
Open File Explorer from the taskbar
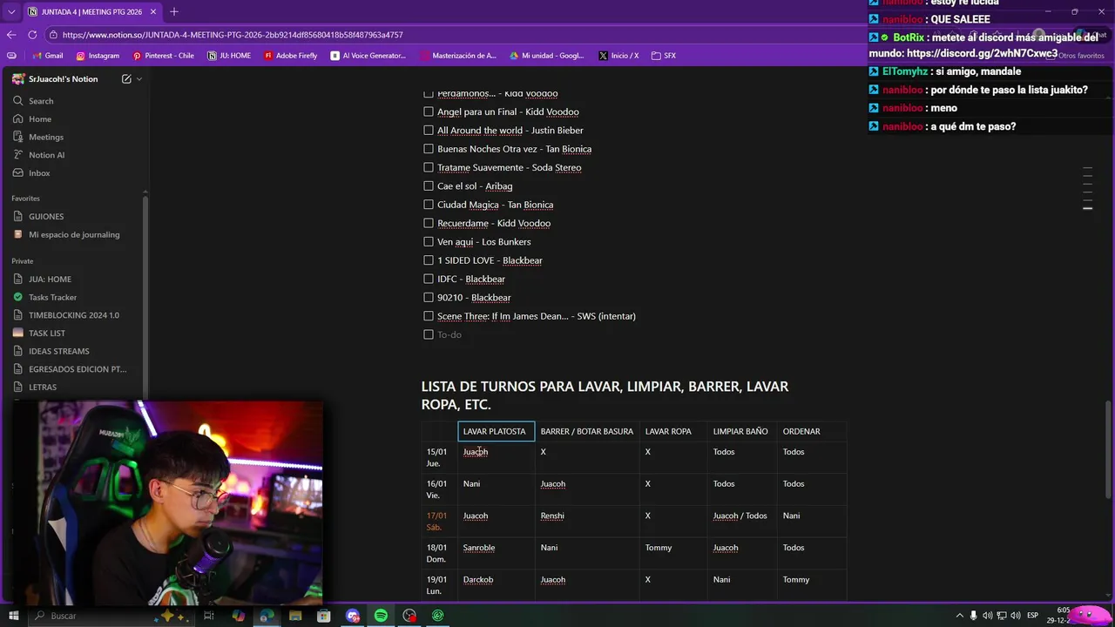pyautogui.click(x=295, y=616)
